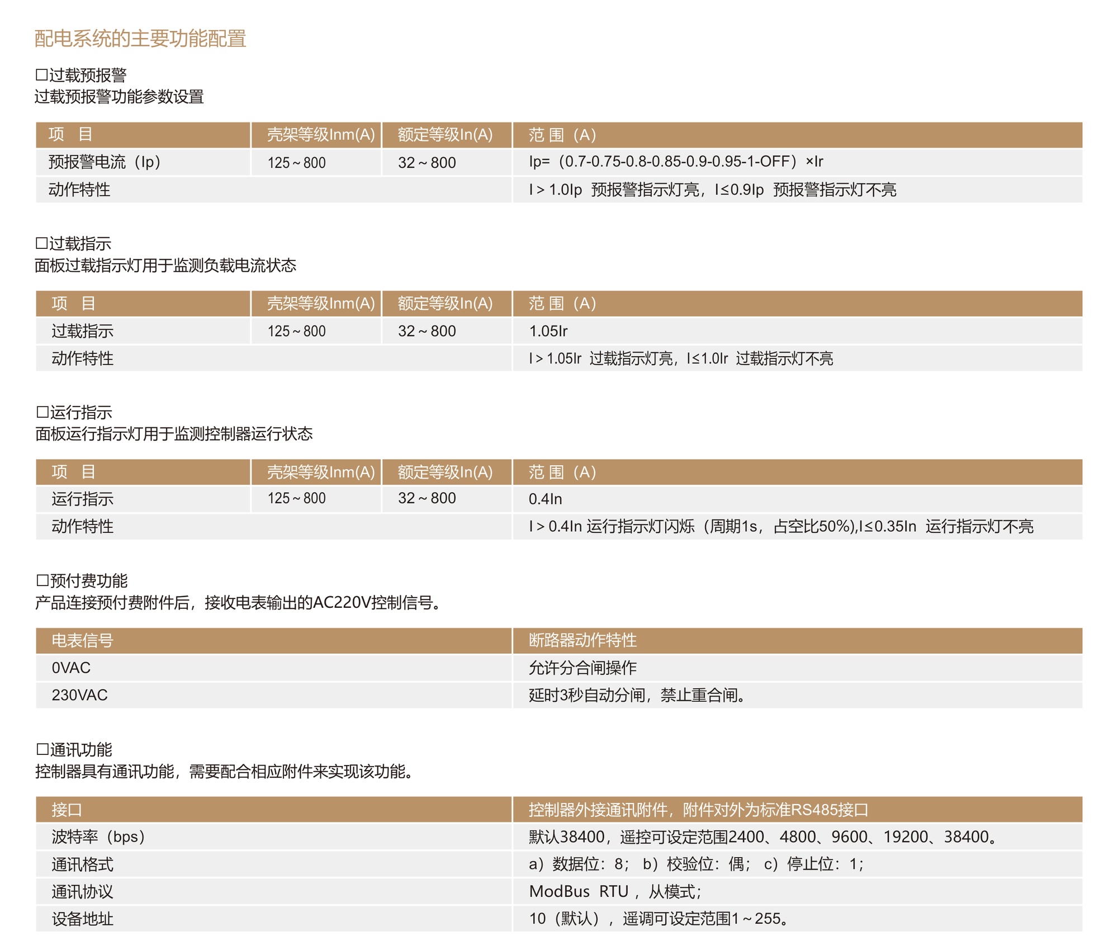Click the 波特率（bps）row label
Image resolution: width=1118 pixels, height=945 pixels.
pos(98,837)
